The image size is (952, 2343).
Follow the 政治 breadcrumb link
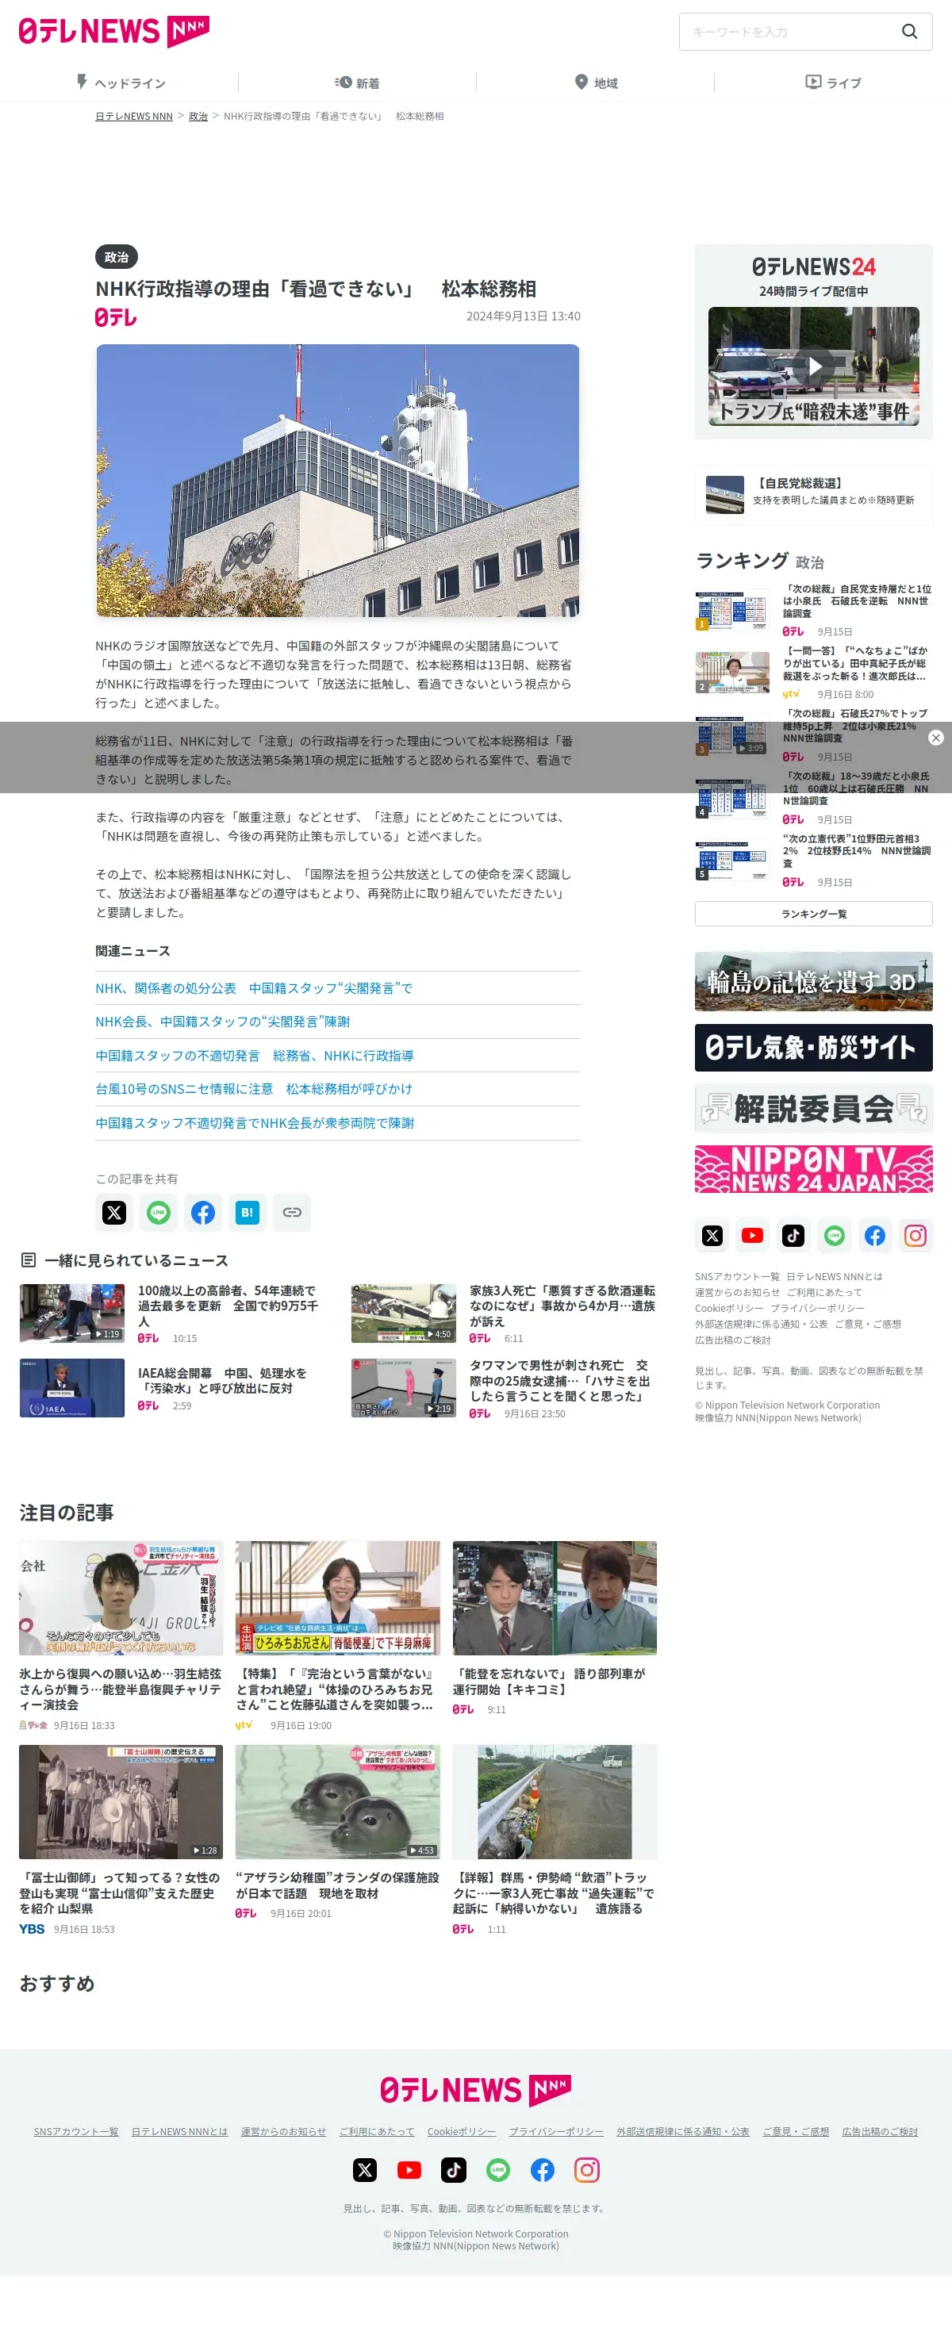198,117
